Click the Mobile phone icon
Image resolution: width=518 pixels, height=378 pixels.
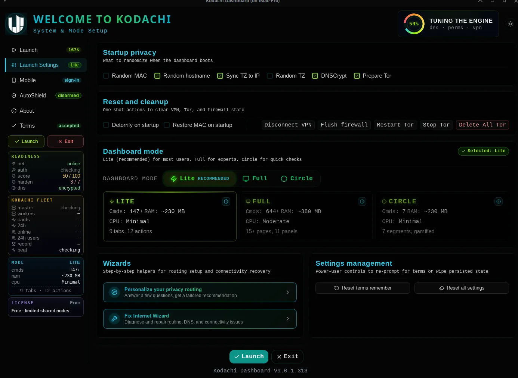14,80
